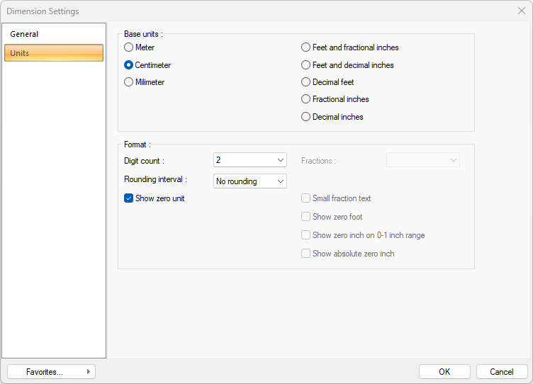Enable Show zero foot checkbox
Image resolution: width=533 pixels, height=384 pixels.
[305, 217]
